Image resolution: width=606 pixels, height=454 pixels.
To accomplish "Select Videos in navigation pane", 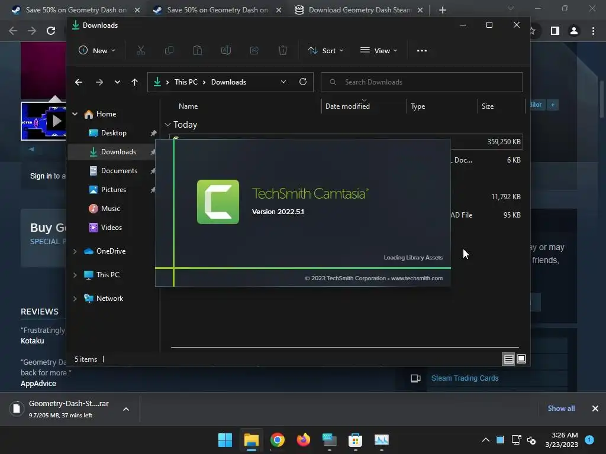I will [x=111, y=228].
